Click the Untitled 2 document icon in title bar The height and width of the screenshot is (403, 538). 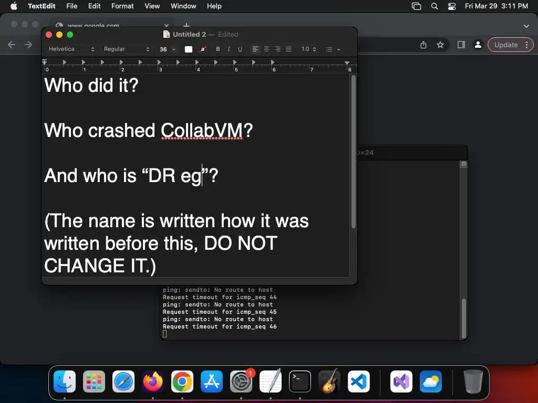tap(167, 34)
